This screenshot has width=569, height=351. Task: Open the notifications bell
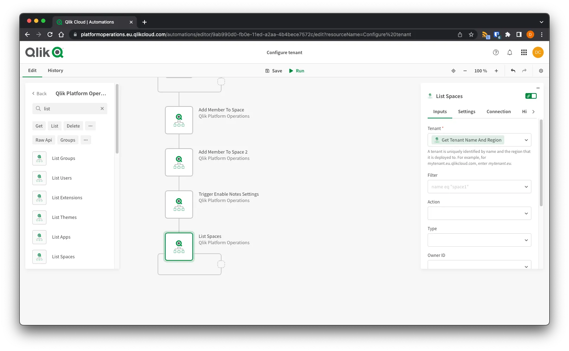pos(510,52)
